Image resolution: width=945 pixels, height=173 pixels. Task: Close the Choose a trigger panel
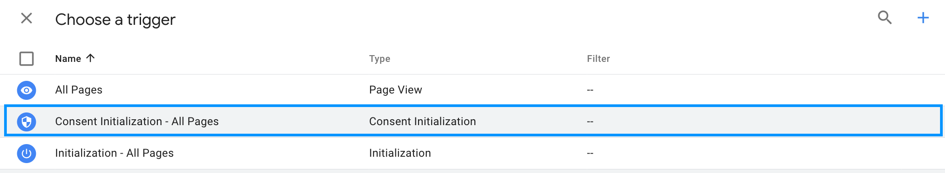click(27, 19)
